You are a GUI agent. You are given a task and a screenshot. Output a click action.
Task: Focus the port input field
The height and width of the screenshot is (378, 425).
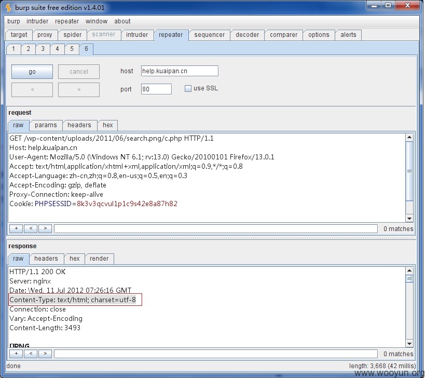tap(156, 89)
